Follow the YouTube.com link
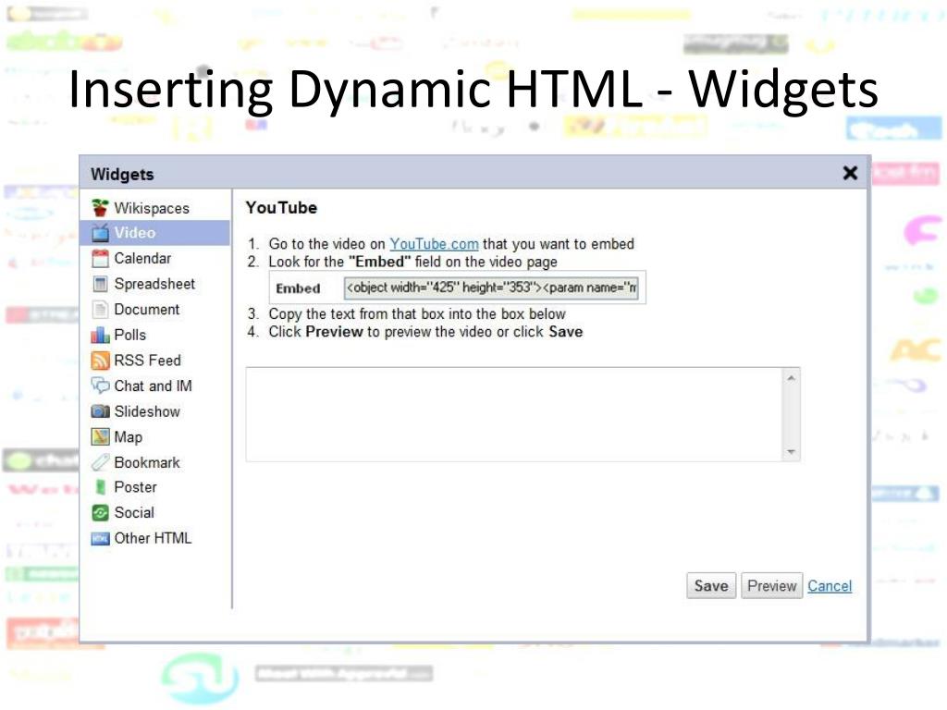This screenshot has height=710, width=947. (x=434, y=244)
